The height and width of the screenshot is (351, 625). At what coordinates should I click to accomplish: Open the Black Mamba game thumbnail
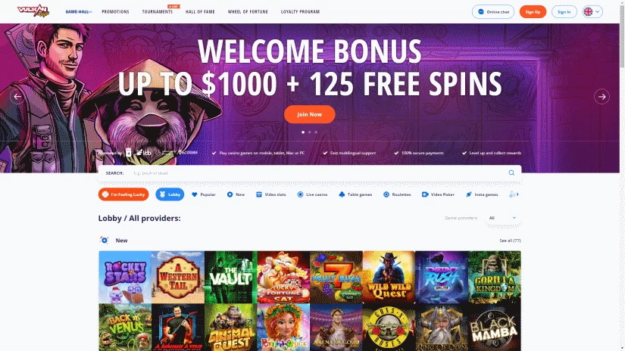coord(494,327)
